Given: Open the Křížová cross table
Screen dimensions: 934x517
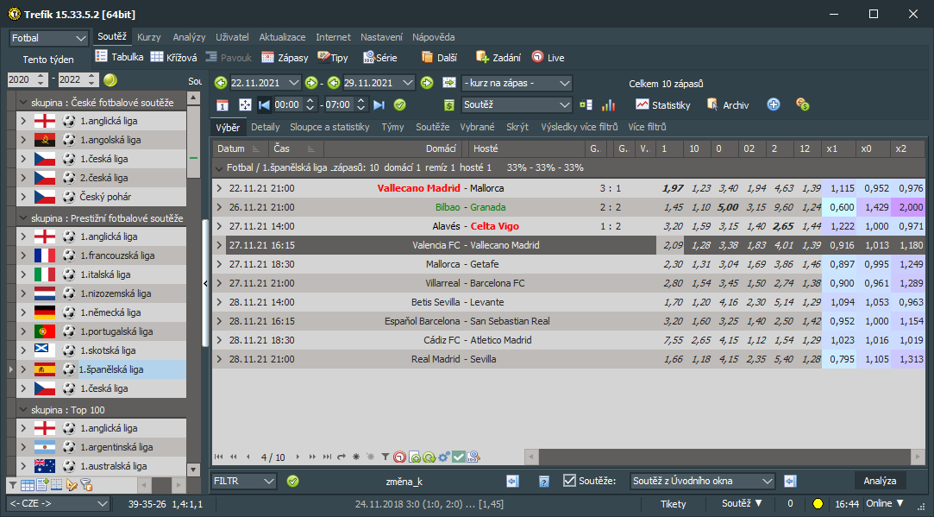Looking at the screenshot, I should pyautogui.click(x=173, y=57).
